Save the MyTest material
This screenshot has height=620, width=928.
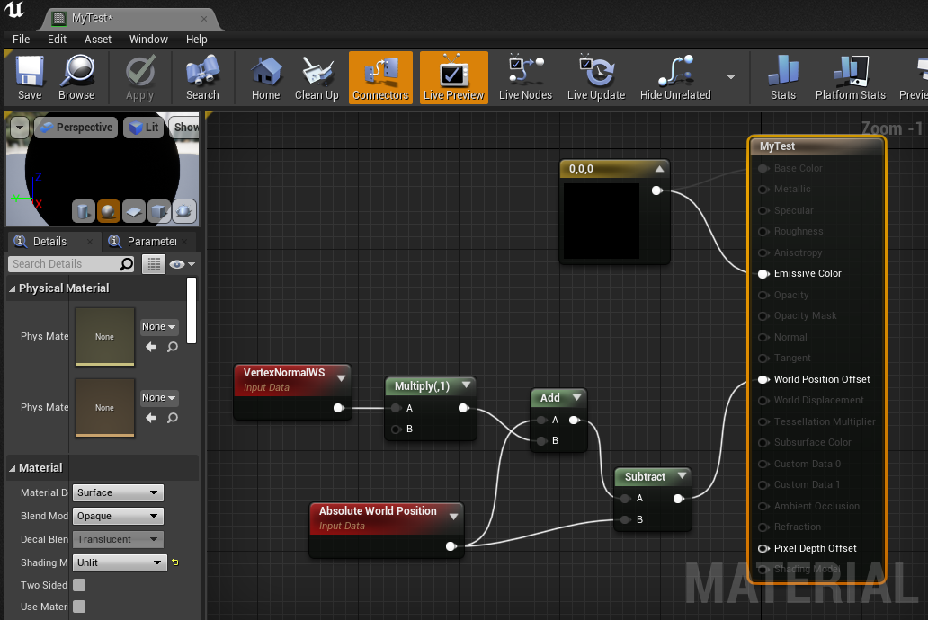(x=28, y=77)
